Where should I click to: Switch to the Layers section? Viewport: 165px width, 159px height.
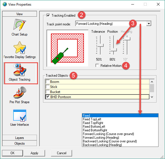pyautogui.click(x=20, y=138)
